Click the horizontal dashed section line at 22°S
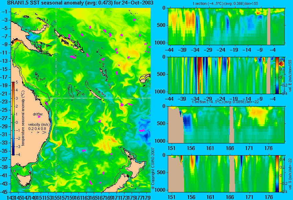 pos(93,98)
